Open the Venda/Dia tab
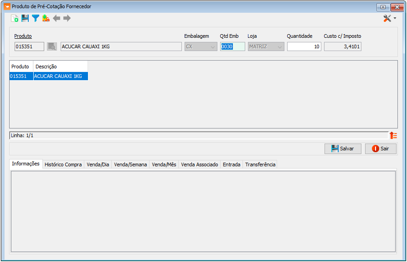The height and width of the screenshot is (262, 407). [x=98, y=164]
